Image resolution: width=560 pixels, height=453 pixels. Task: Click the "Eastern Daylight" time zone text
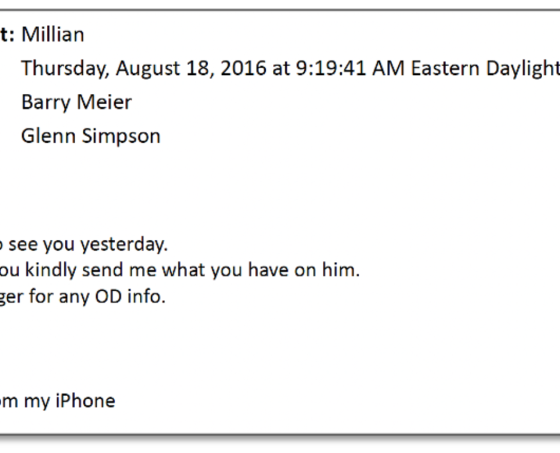pos(485,68)
